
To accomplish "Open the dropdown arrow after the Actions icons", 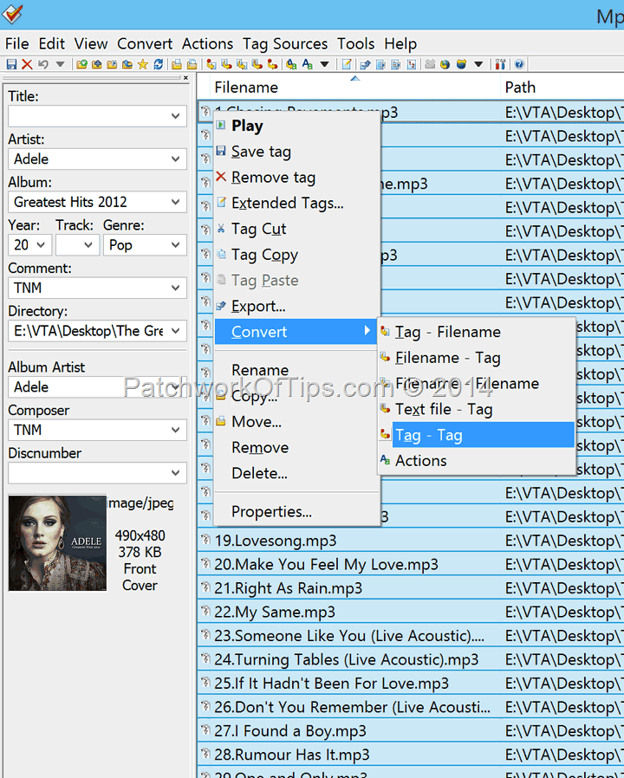I will [x=325, y=64].
